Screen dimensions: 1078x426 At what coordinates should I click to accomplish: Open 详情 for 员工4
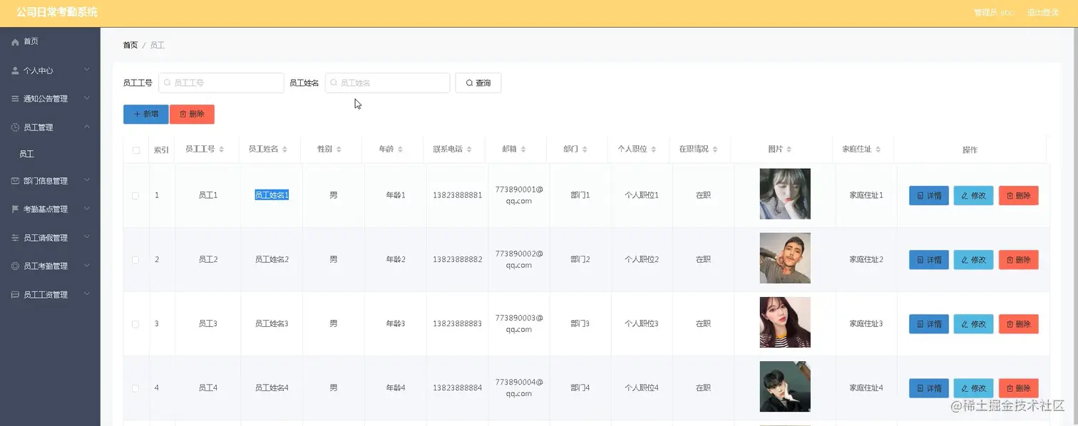[929, 388]
